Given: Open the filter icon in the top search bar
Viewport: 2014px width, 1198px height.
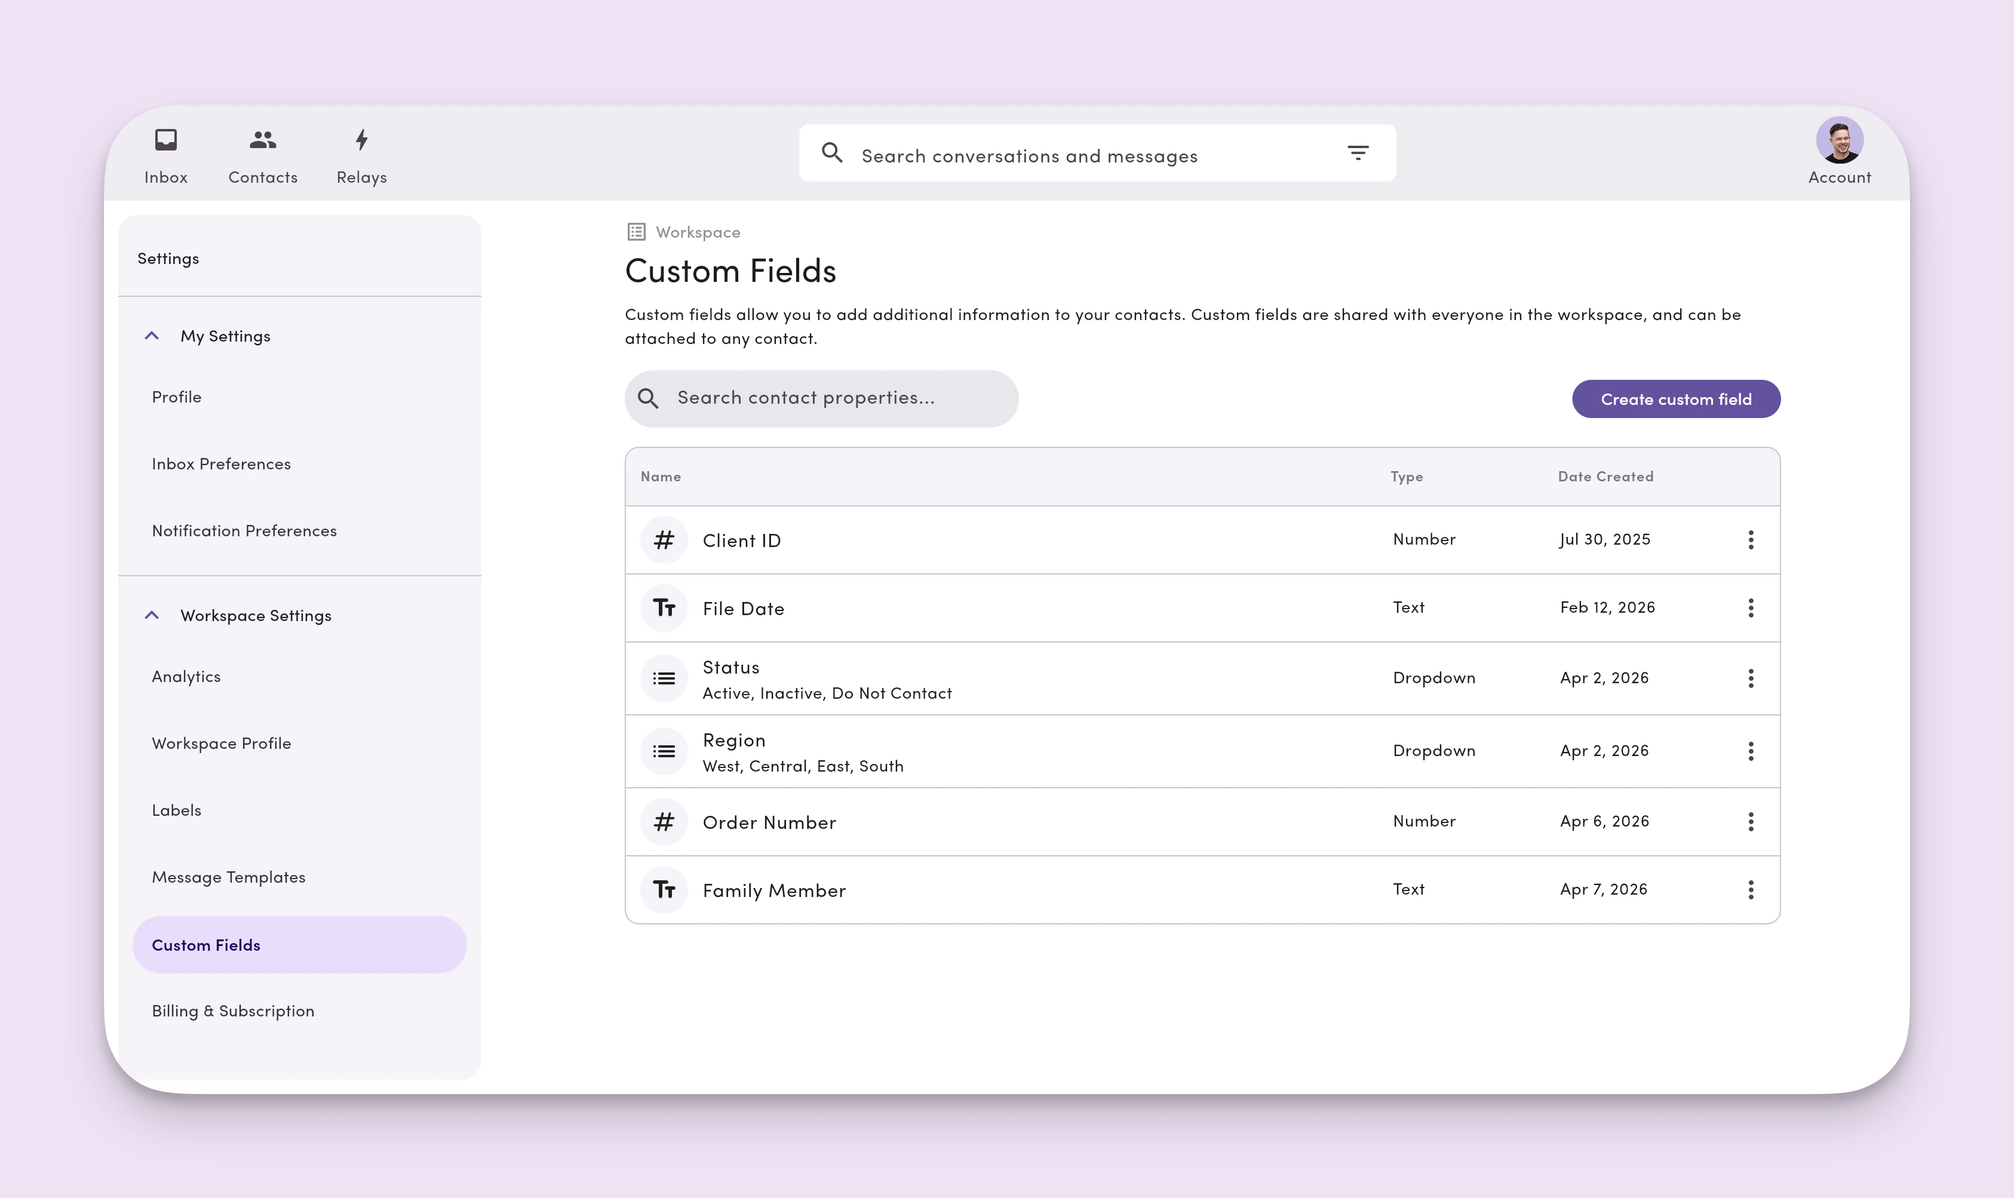Looking at the screenshot, I should point(1359,152).
